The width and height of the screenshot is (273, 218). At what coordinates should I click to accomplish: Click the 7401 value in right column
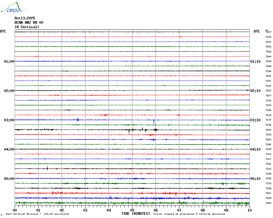[268, 193]
